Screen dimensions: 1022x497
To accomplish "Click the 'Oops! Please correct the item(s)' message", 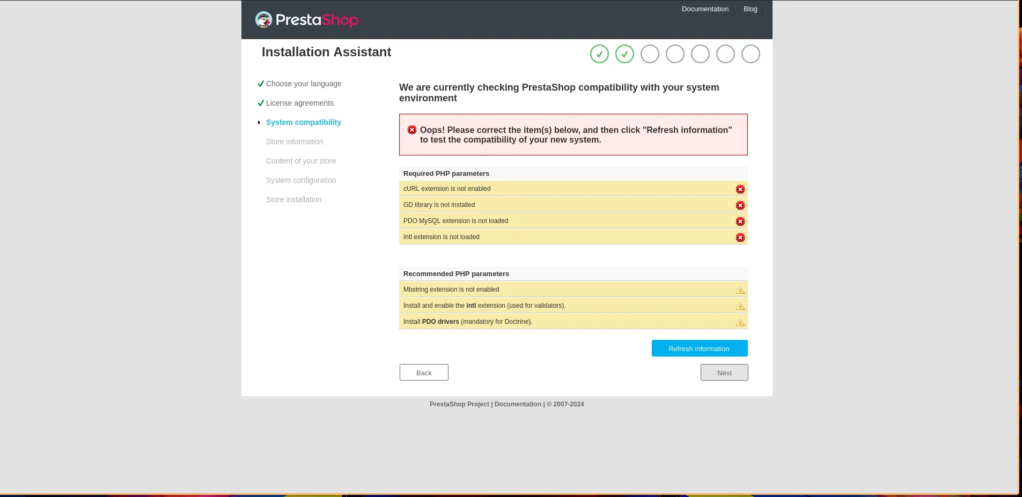I will [x=576, y=135].
